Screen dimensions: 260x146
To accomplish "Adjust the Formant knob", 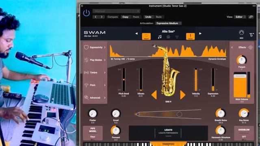I will click(x=116, y=131).
